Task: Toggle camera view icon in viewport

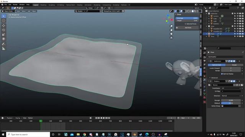Action: click(171, 34)
